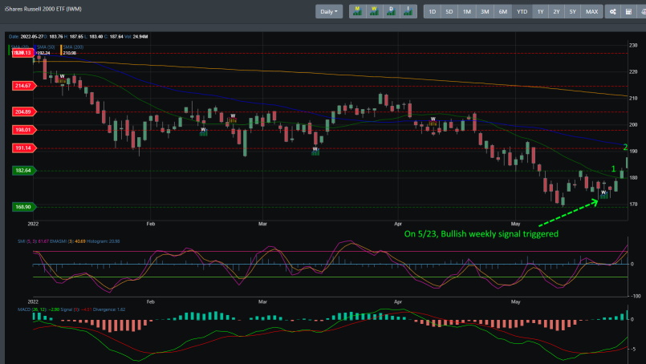Click the SMA (20) legend label

click(x=20, y=47)
